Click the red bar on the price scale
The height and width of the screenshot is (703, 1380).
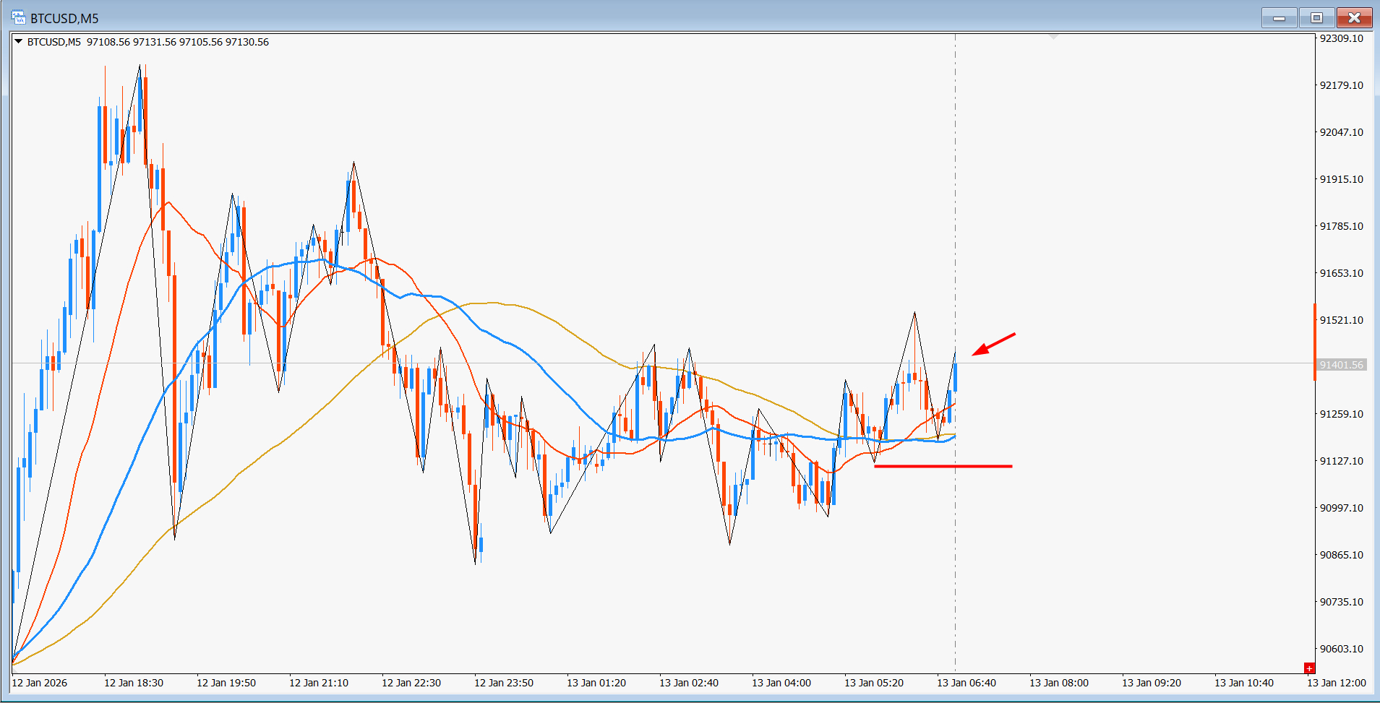tap(1315, 341)
